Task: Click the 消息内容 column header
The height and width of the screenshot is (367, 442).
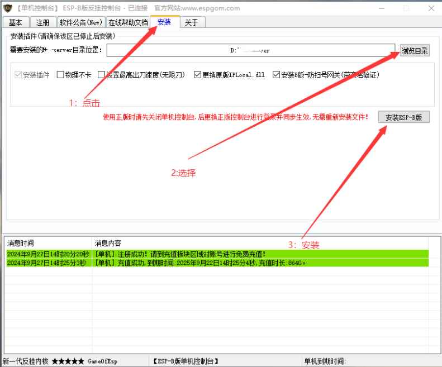Action: pyautogui.click(x=260, y=243)
